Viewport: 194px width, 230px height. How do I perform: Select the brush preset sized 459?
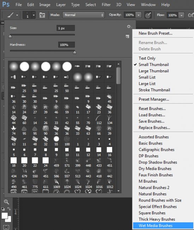coord(56,162)
